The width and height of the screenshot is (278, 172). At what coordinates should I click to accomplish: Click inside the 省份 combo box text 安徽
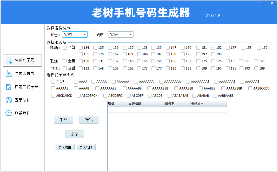coord(68,35)
